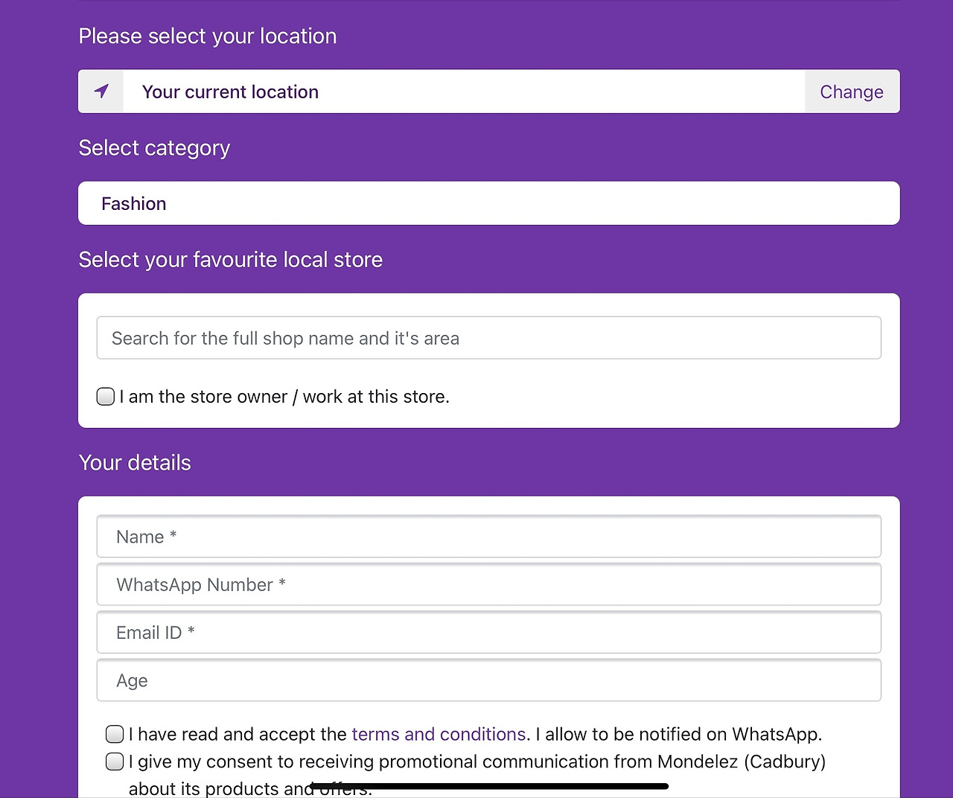953x798 pixels.
Task: Click 'I allow to be notified on WhatsApp' text
Action: [x=678, y=734]
